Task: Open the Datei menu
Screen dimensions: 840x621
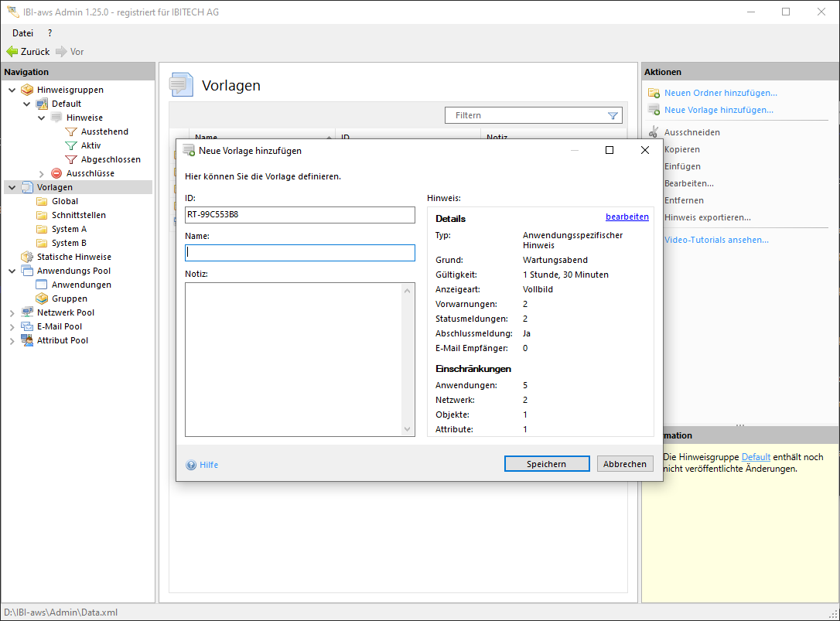Action: tap(22, 33)
